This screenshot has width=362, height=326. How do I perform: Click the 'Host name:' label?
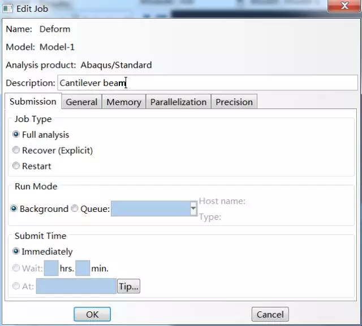point(222,201)
